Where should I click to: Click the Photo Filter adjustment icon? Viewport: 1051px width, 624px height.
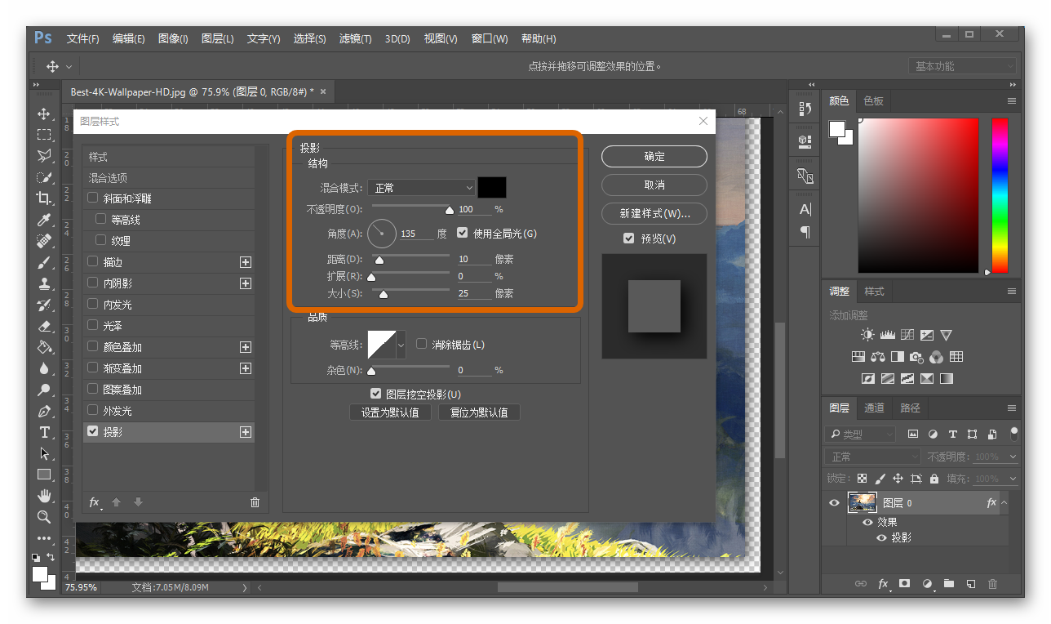point(916,357)
